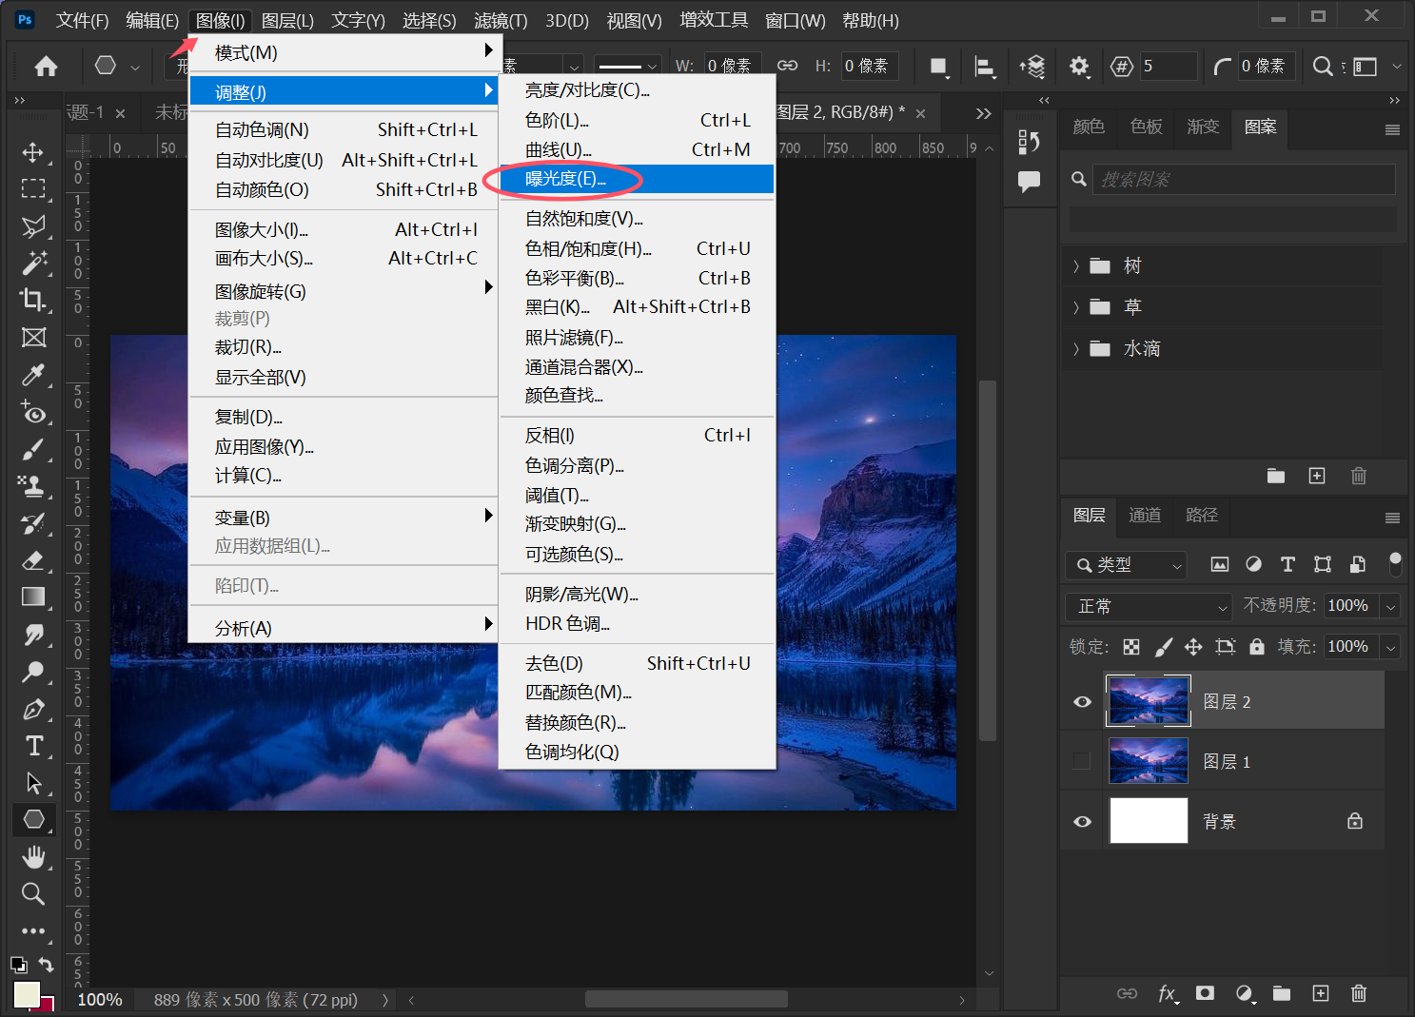Switch to the 通道 tab
The width and height of the screenshot is (1415, 1017).
[1145, 516]
